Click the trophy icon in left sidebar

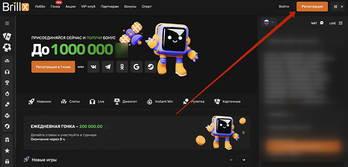[7, 83]
